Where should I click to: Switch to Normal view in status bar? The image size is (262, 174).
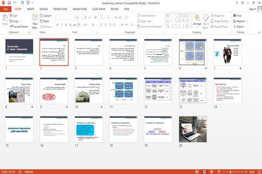point(197,172)
